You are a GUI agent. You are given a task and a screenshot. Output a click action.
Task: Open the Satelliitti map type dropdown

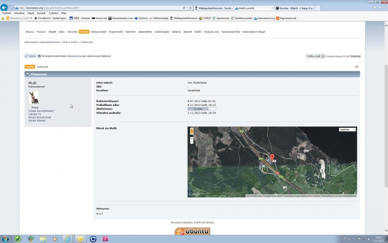(x=347, y=130)
